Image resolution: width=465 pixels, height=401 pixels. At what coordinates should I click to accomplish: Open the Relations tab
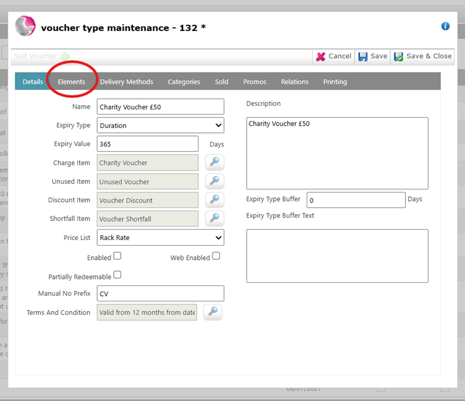click(295, 82)
